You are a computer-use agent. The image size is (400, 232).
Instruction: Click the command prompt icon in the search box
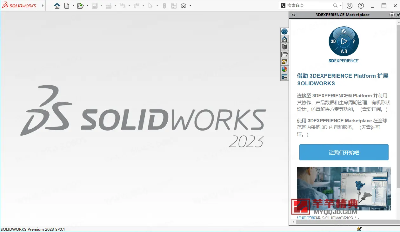(283, 5)
